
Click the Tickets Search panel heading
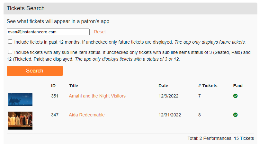26,8
